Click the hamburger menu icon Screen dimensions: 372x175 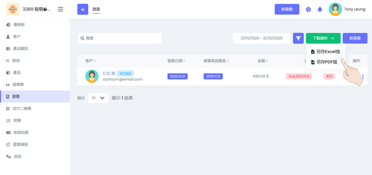click(61, 9)
